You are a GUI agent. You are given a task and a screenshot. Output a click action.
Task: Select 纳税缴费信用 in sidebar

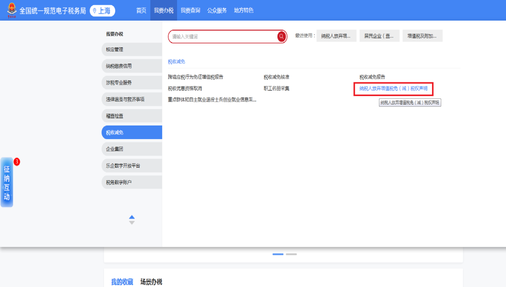[x=132, y=66]
